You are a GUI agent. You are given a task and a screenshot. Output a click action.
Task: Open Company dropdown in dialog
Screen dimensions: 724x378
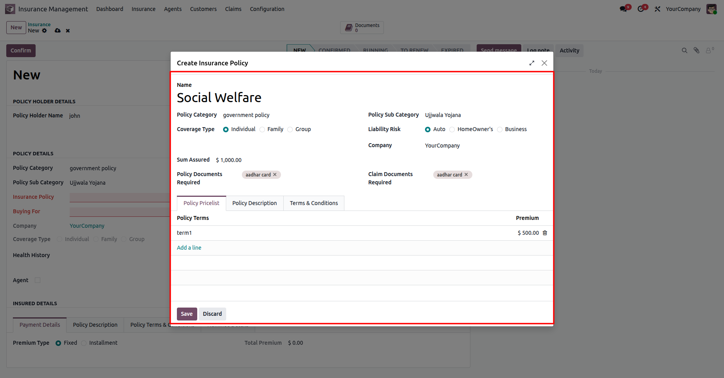pyautogui.click(x=486, y=146)
